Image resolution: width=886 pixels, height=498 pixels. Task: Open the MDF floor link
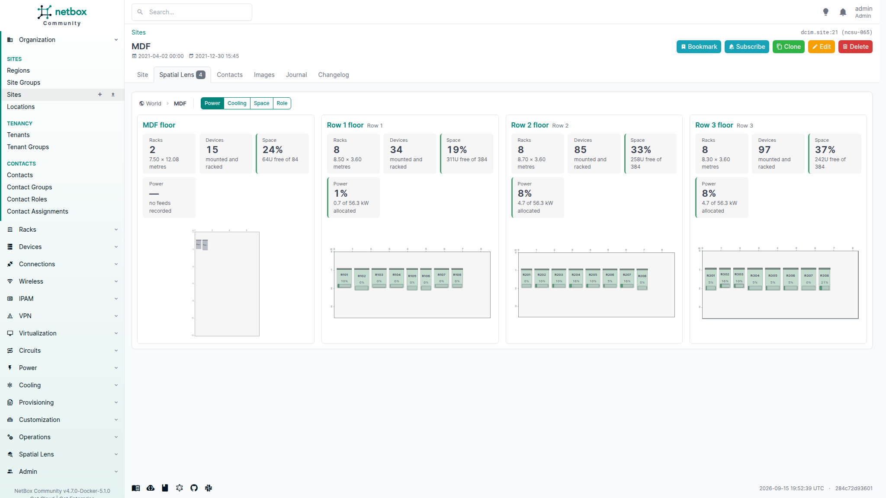[159, 125]
